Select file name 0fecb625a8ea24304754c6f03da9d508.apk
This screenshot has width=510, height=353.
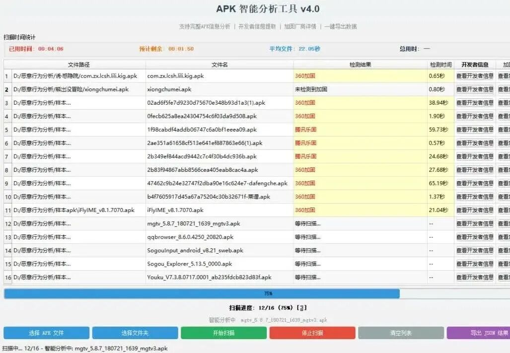pos(219,116)
